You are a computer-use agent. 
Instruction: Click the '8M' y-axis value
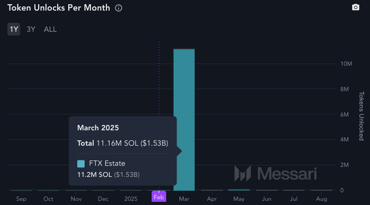(x=345, y=89)
